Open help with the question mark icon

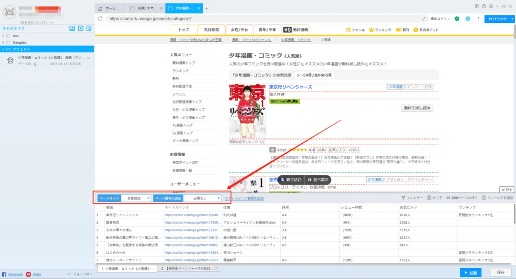click(484, 6)
